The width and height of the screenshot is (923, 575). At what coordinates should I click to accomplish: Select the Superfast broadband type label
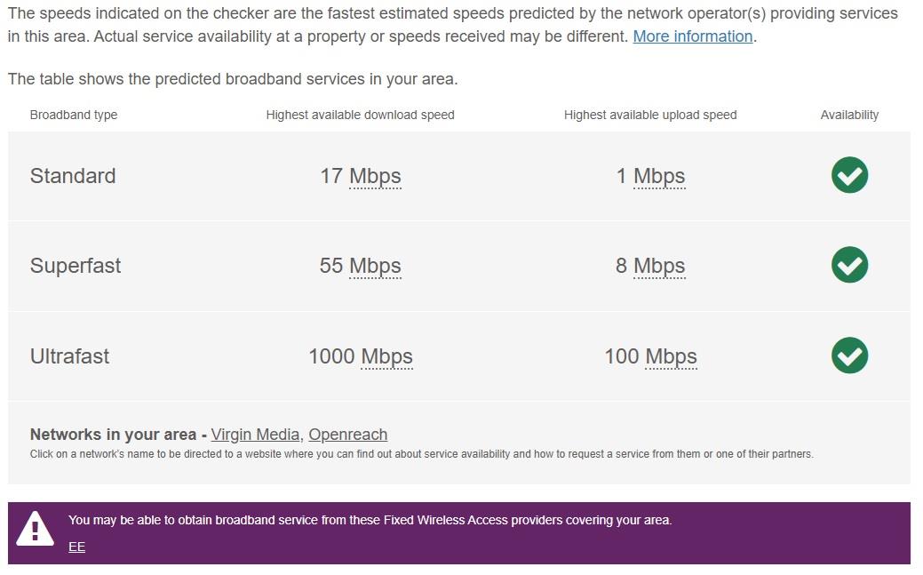click(76, 266)
